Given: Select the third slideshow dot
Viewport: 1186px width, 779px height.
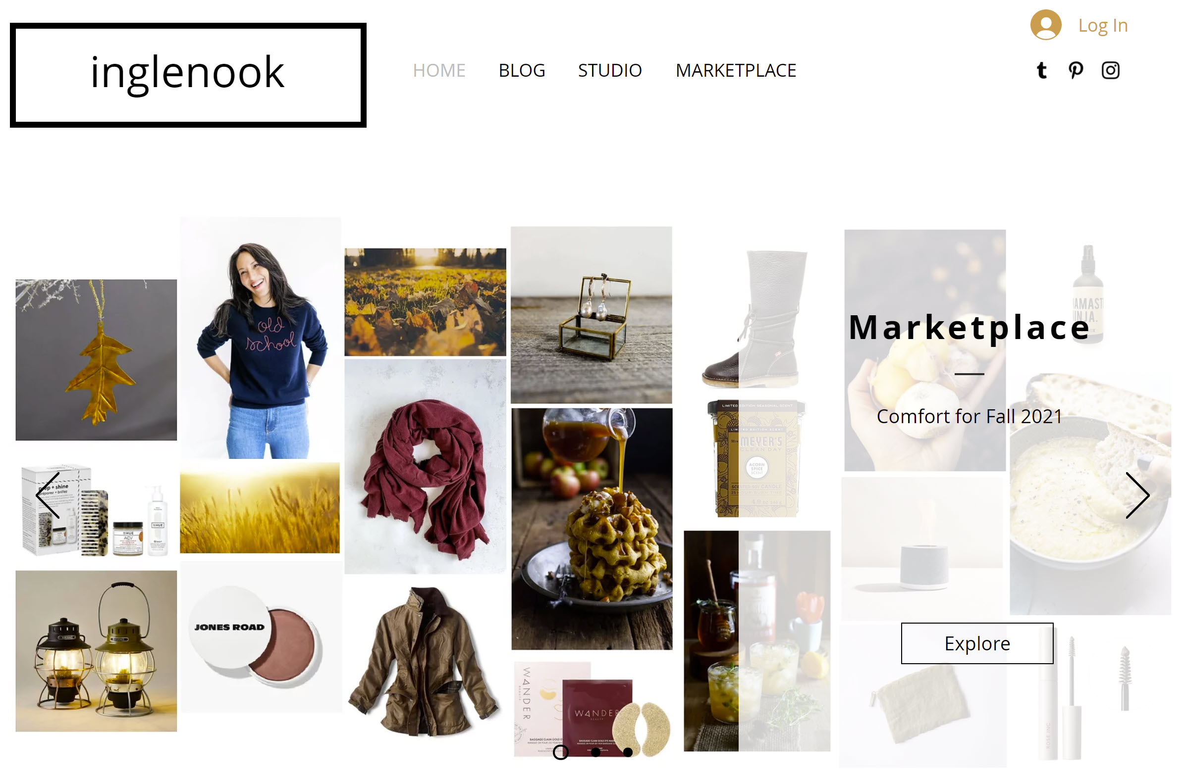Looking at the screenshot, I should [x=627, y=752].
